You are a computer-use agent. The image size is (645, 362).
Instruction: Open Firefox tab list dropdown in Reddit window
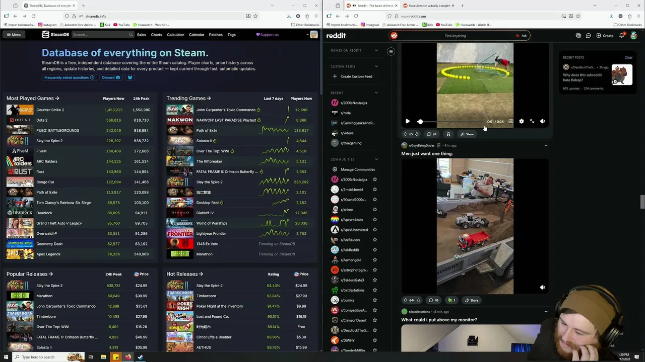(595, 6)
